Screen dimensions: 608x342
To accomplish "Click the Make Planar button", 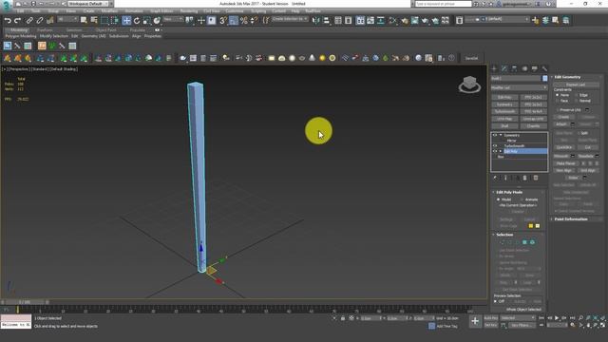I will (566, 163).
